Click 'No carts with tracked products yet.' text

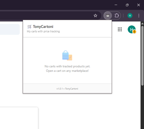67,66
